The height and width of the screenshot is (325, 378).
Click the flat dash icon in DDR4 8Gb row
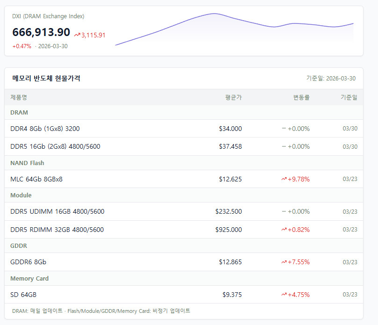pos(284,129)
